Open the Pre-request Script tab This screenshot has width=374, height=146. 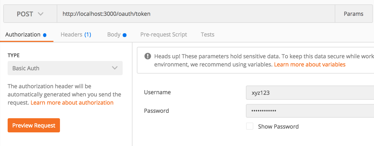pyautogui.click(x=164, y=35)
